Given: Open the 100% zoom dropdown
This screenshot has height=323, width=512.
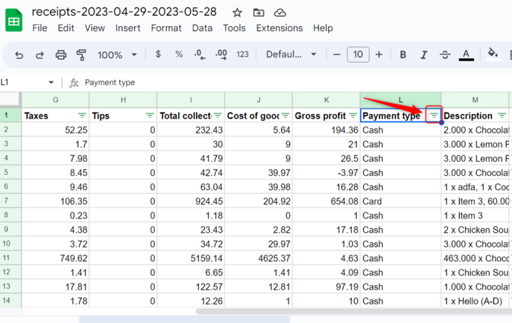Looking at the screenshot, I should click(117, 55).
